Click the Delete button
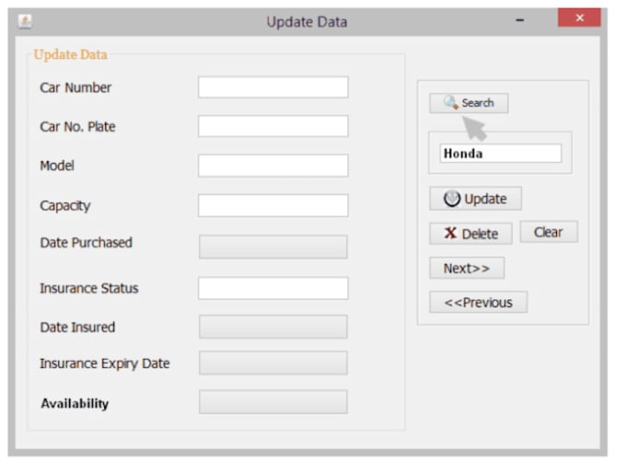This screenshot has width=626, height=472. 470,234
